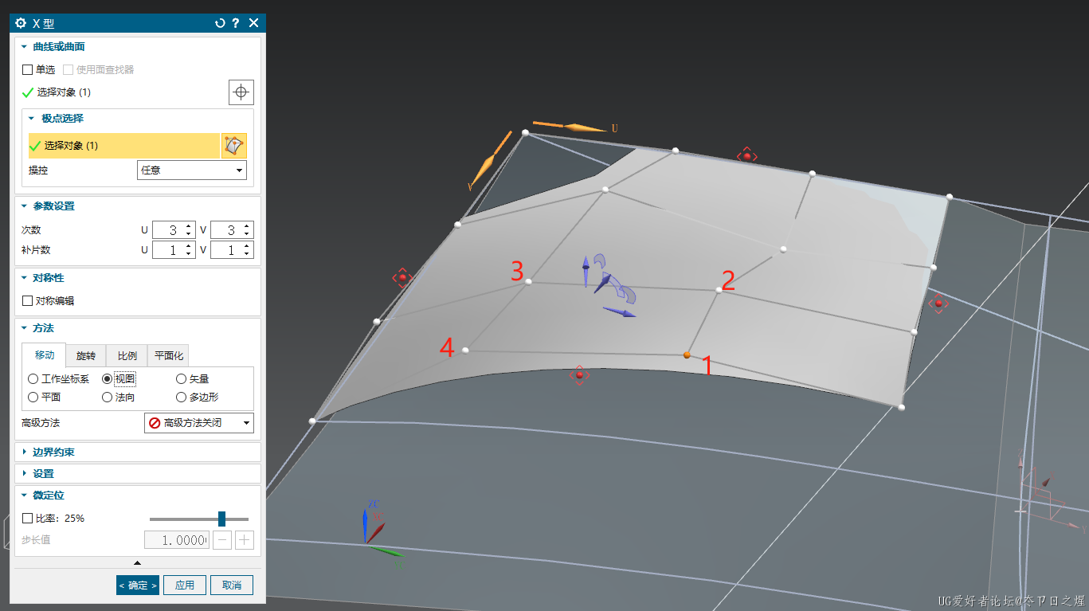Open the X型 dialog settings gear
Viewport: 1089px width, 611px height.
pyautogui.click(x=21, y=23)
